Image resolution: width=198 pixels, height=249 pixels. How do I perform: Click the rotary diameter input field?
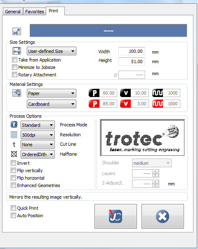tap(132, 75)
